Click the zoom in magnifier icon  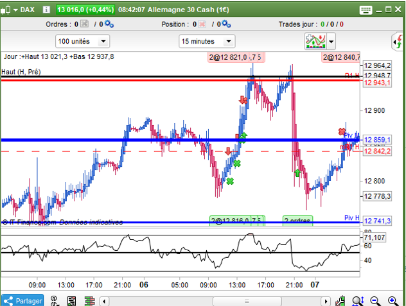point(393,301)
